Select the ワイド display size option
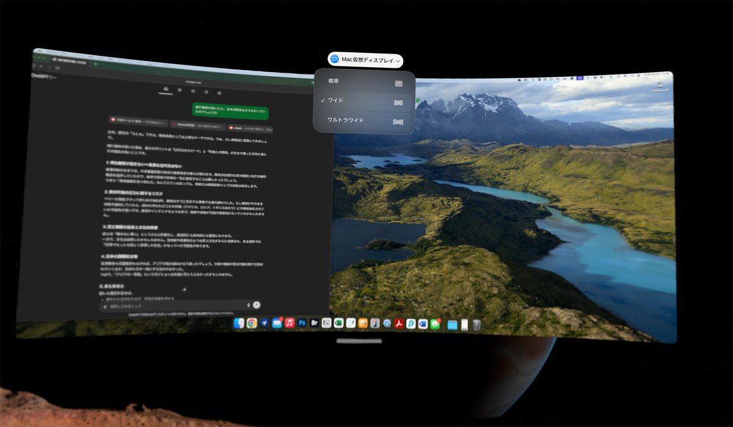Viewport: 733px width, 427px height. (364, 101)
